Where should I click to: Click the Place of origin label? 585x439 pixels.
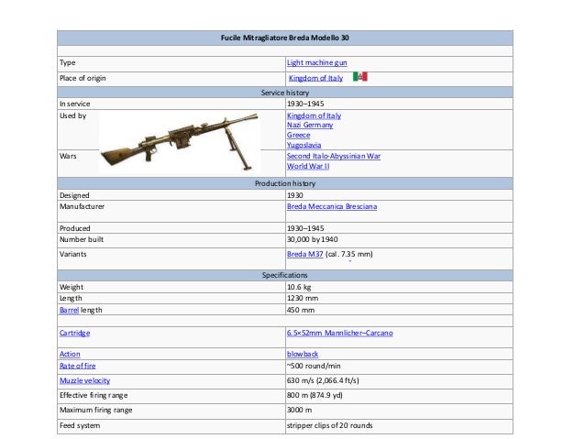pyautogui.click(x=83, y=78)
